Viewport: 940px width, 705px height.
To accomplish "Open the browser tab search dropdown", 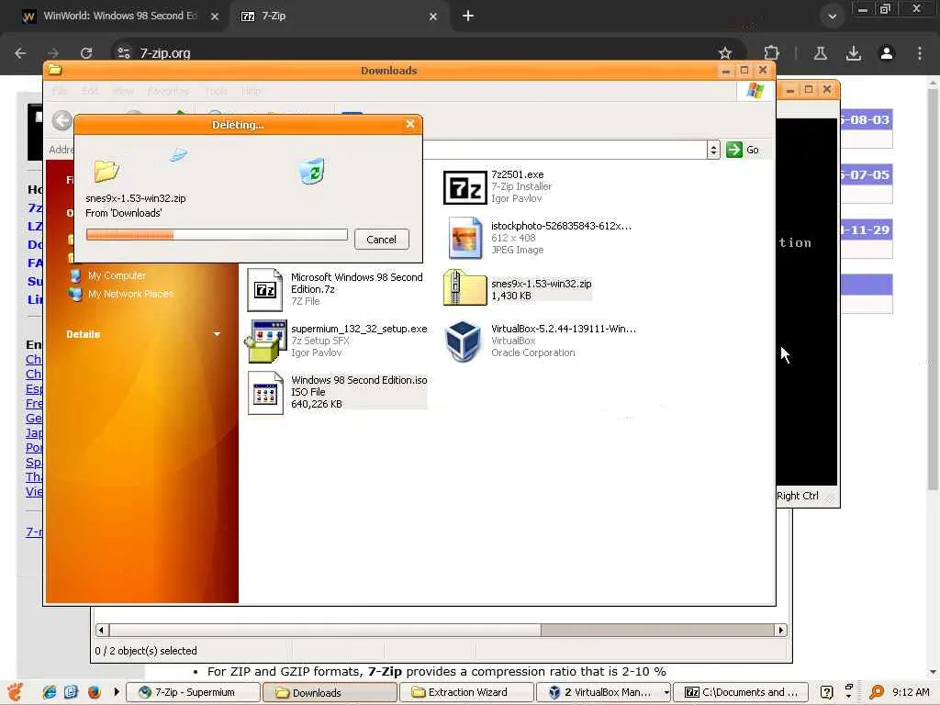I will [832, 17].
